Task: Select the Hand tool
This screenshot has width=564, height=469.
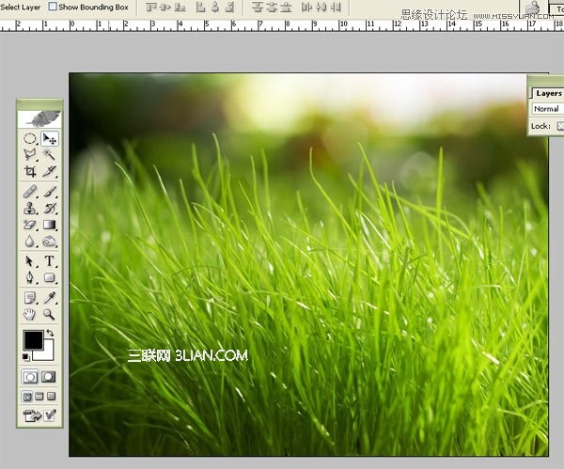Action: (x=30, y=314)
